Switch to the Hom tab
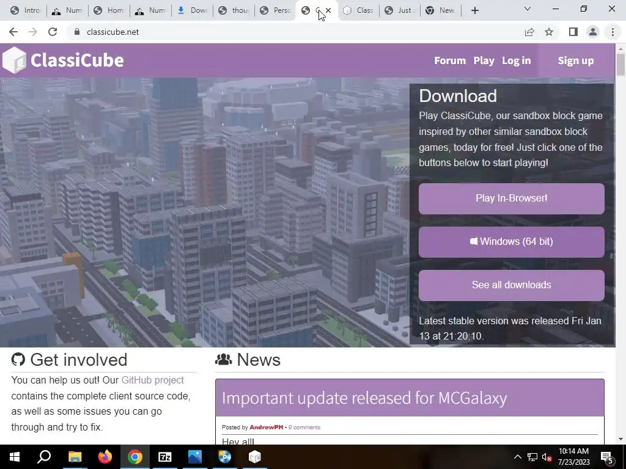 [x=109, y=10]
